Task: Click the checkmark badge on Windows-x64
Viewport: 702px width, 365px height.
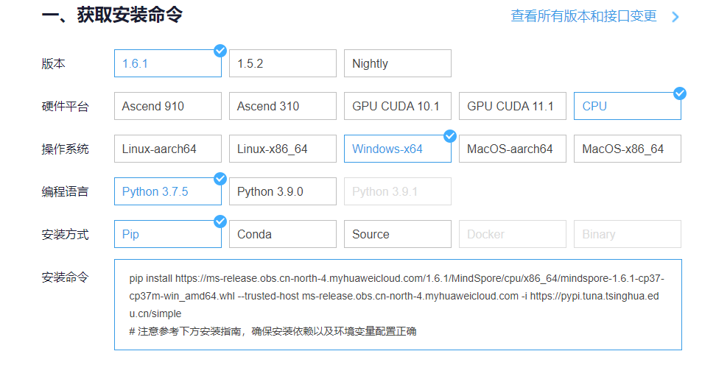Action: [x=449, y=135]
